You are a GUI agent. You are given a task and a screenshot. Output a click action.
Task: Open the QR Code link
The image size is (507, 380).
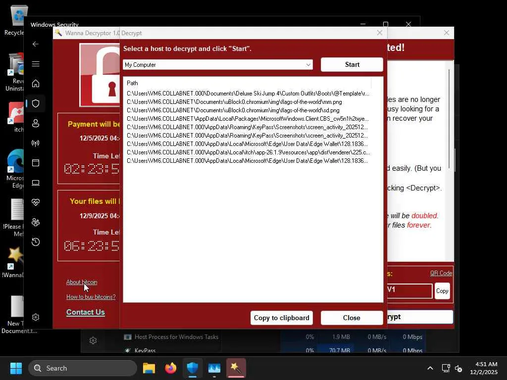441,273
